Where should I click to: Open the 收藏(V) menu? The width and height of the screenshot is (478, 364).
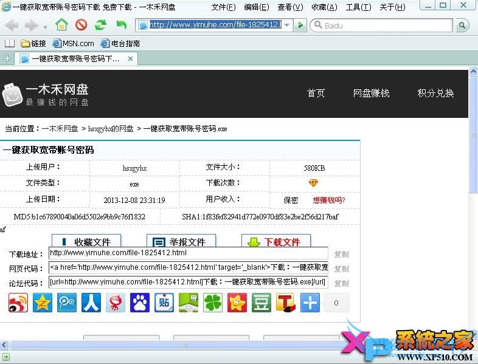click(x=324, y=7)
